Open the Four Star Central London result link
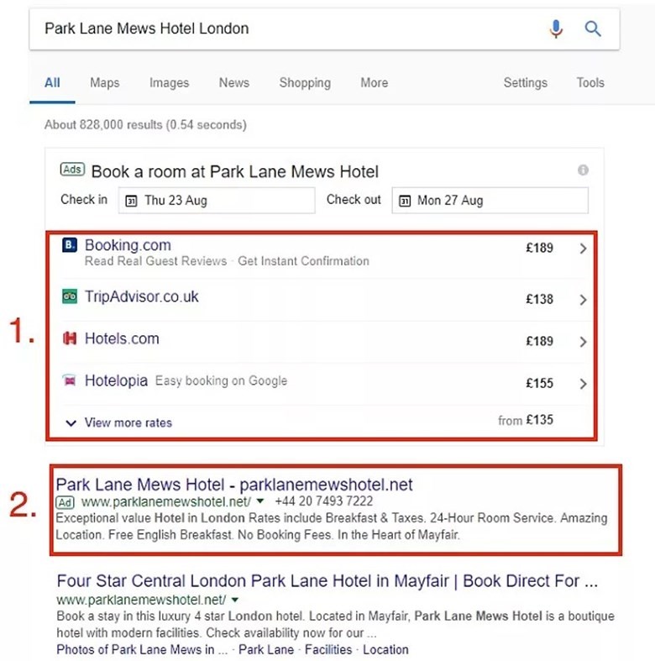The height and width of the screenshot is (661, 655). click(327, 581)
